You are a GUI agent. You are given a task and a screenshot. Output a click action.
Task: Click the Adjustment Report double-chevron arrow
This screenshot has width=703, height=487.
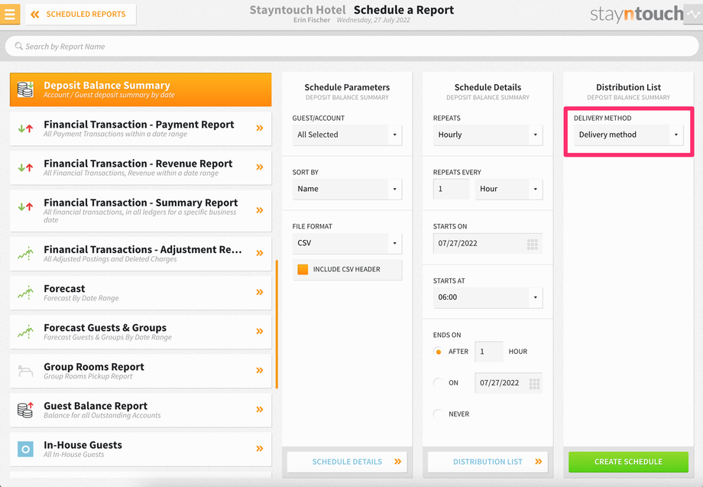pyautogui.click(x=260, y=253)
